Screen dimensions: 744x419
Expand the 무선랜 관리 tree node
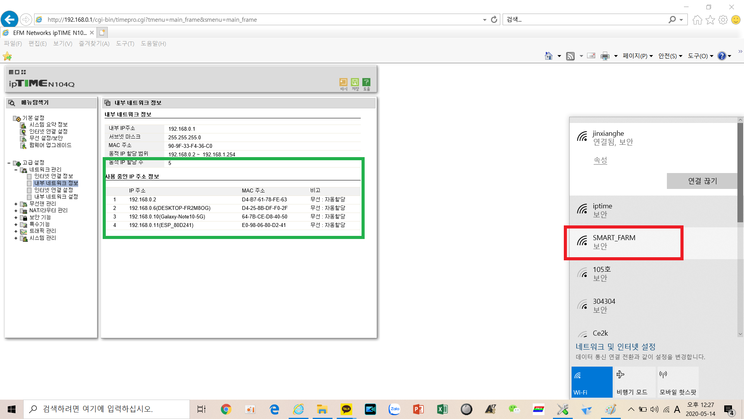16,204
